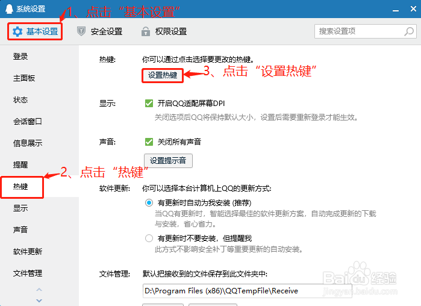Select 会话窗口 in the sidebar
This screenshot has width=421, height=306.
click(27, 121)
